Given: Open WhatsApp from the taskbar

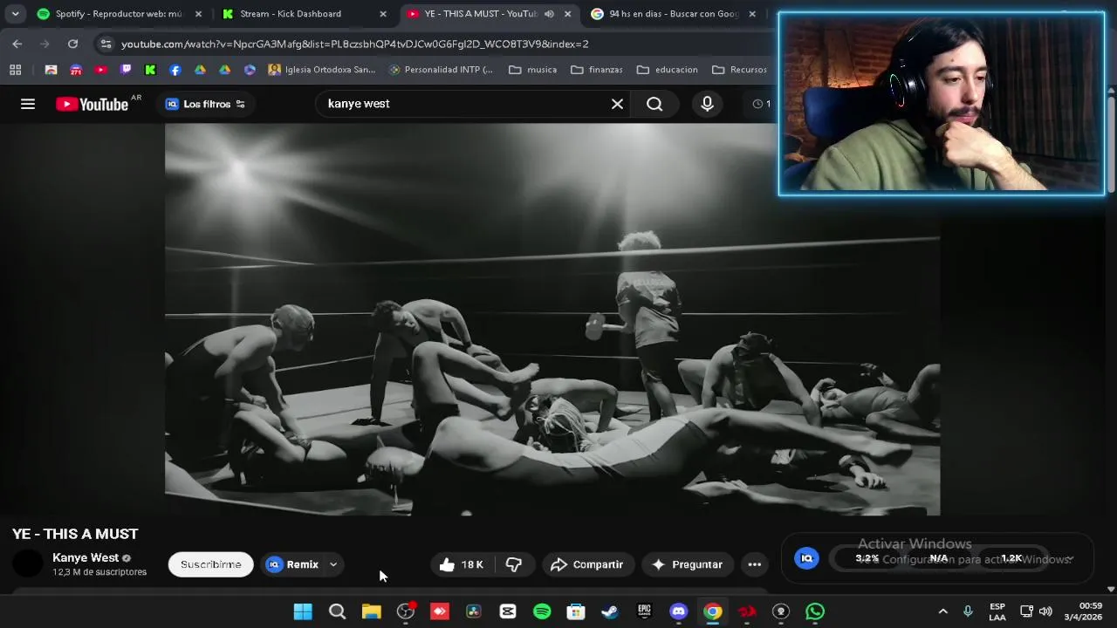Looking at the screenshot, I should 814,611.
